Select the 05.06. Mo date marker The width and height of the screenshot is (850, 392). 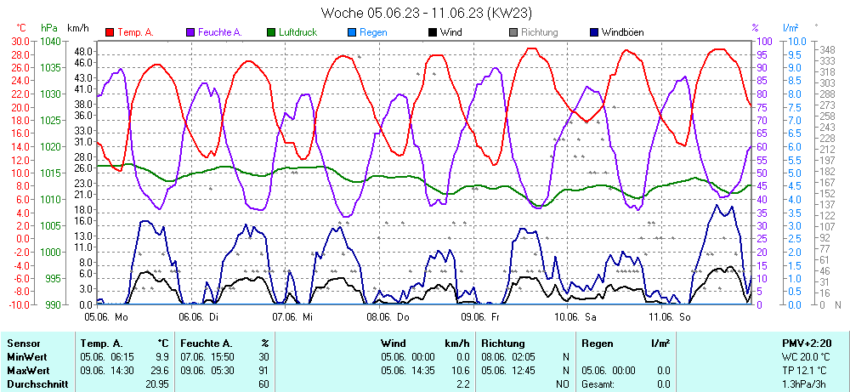click(x=106, y=315)
